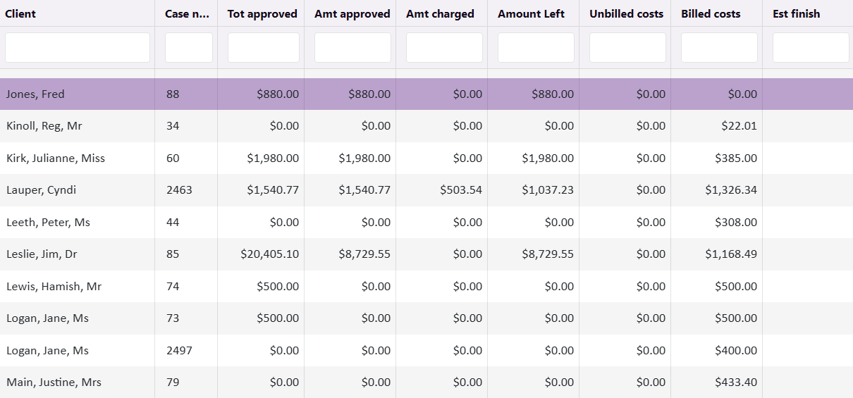This screenshot has width=853, height=398.
Task: Select client Kirk, Julianne, Miss
Action: click(56, 158)
